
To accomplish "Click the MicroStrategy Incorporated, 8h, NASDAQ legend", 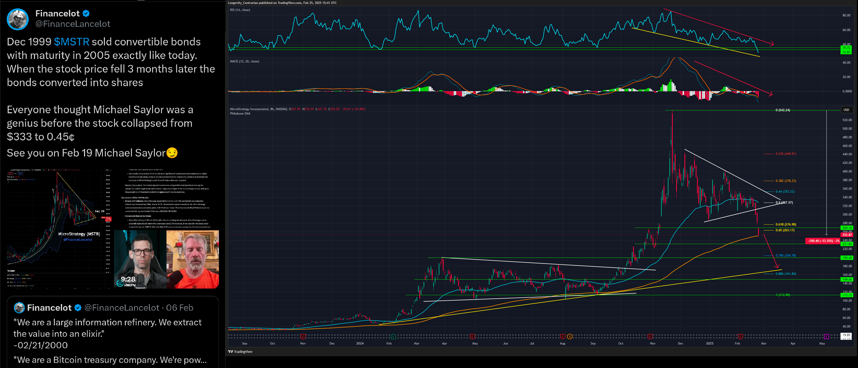I will [258, 109].
